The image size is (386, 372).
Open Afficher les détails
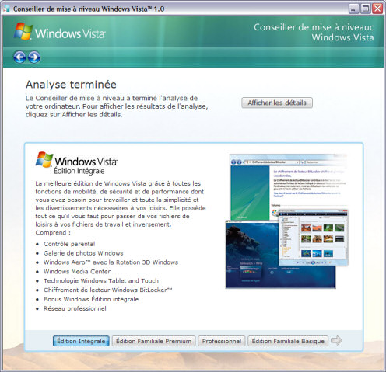277,103
